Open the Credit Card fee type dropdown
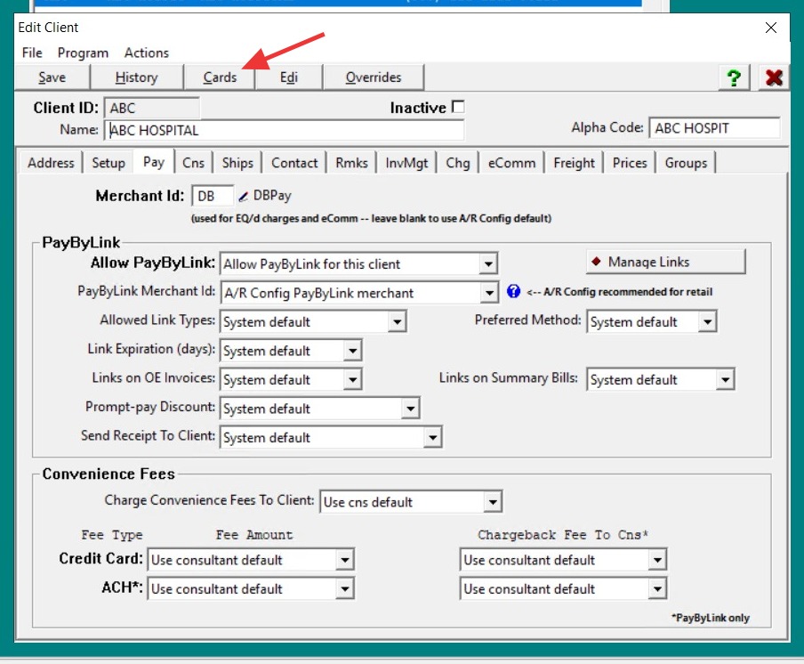Screen dimensions: 804x664 tap(345, 560)
